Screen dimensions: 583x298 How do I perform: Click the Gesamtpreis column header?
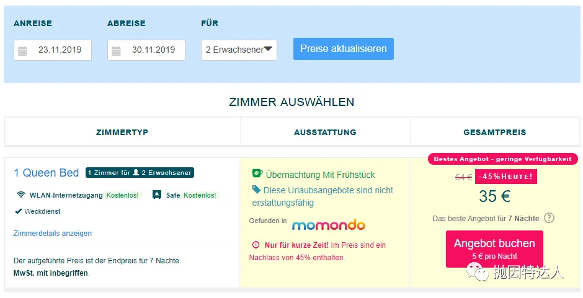(x=495, y=132)
